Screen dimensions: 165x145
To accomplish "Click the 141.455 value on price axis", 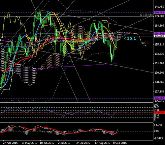I will point(159,7).
